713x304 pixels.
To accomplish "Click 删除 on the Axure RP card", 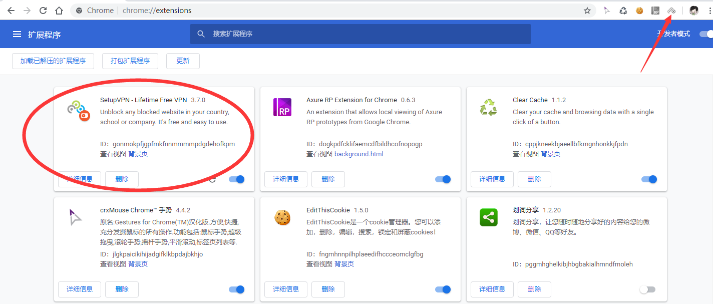I will pos(328,179).
